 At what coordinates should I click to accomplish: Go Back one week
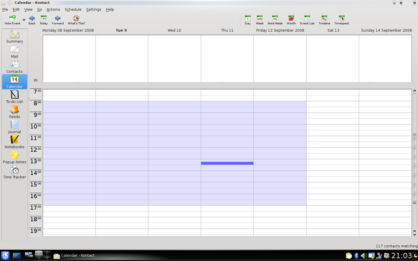pos(32,20)
